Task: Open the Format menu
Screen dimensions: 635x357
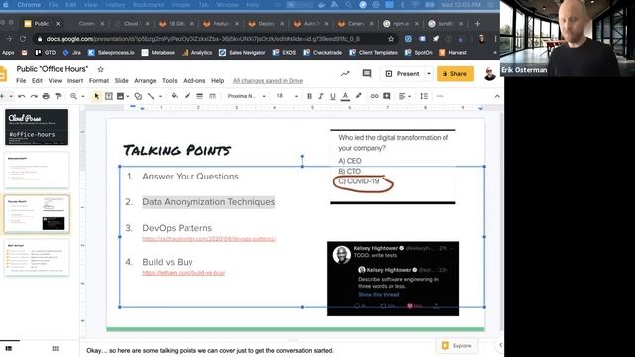Action: pyautogui.click(x=99, y=81)
